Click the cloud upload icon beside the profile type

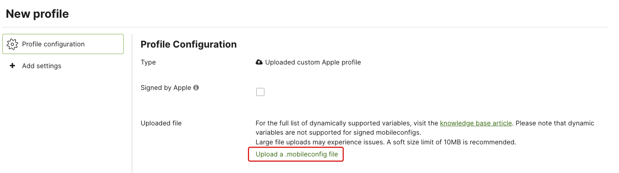pos(259,62)
